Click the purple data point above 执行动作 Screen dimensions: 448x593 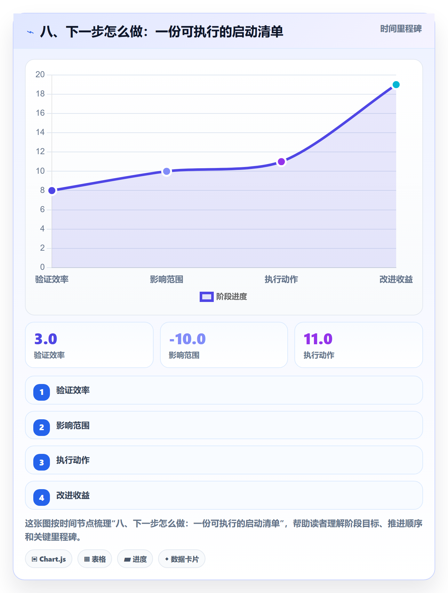tap(281, 162)
